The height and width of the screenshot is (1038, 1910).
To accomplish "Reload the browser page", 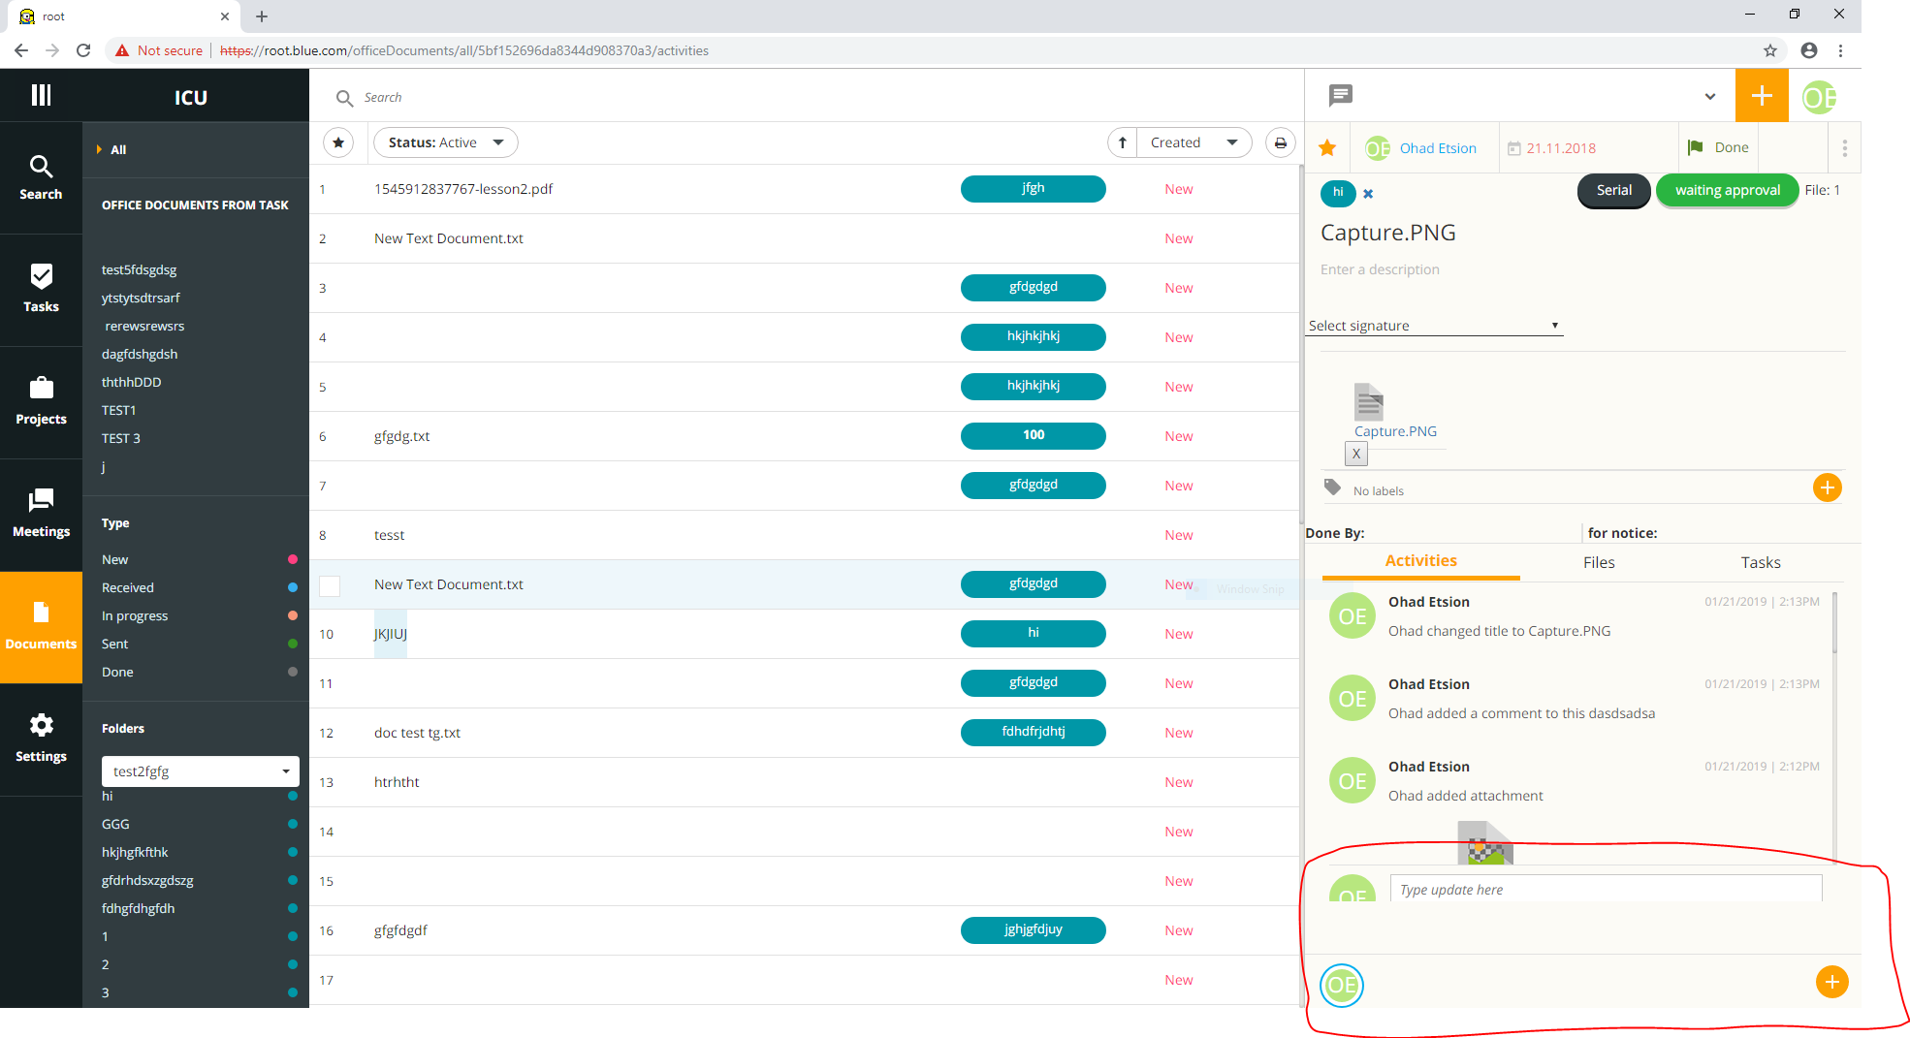I will click(x=83, y=50).
